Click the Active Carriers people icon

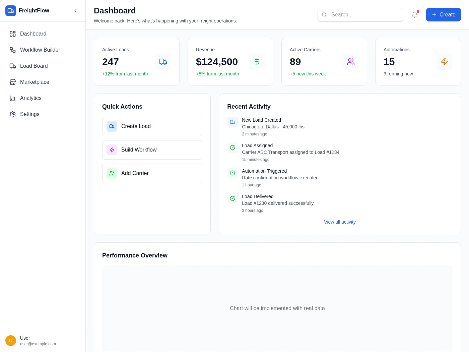(x=351, y=62)
